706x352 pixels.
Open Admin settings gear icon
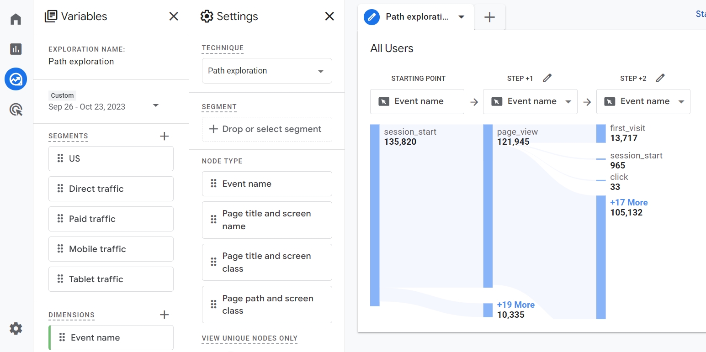(x=16, y=328)
